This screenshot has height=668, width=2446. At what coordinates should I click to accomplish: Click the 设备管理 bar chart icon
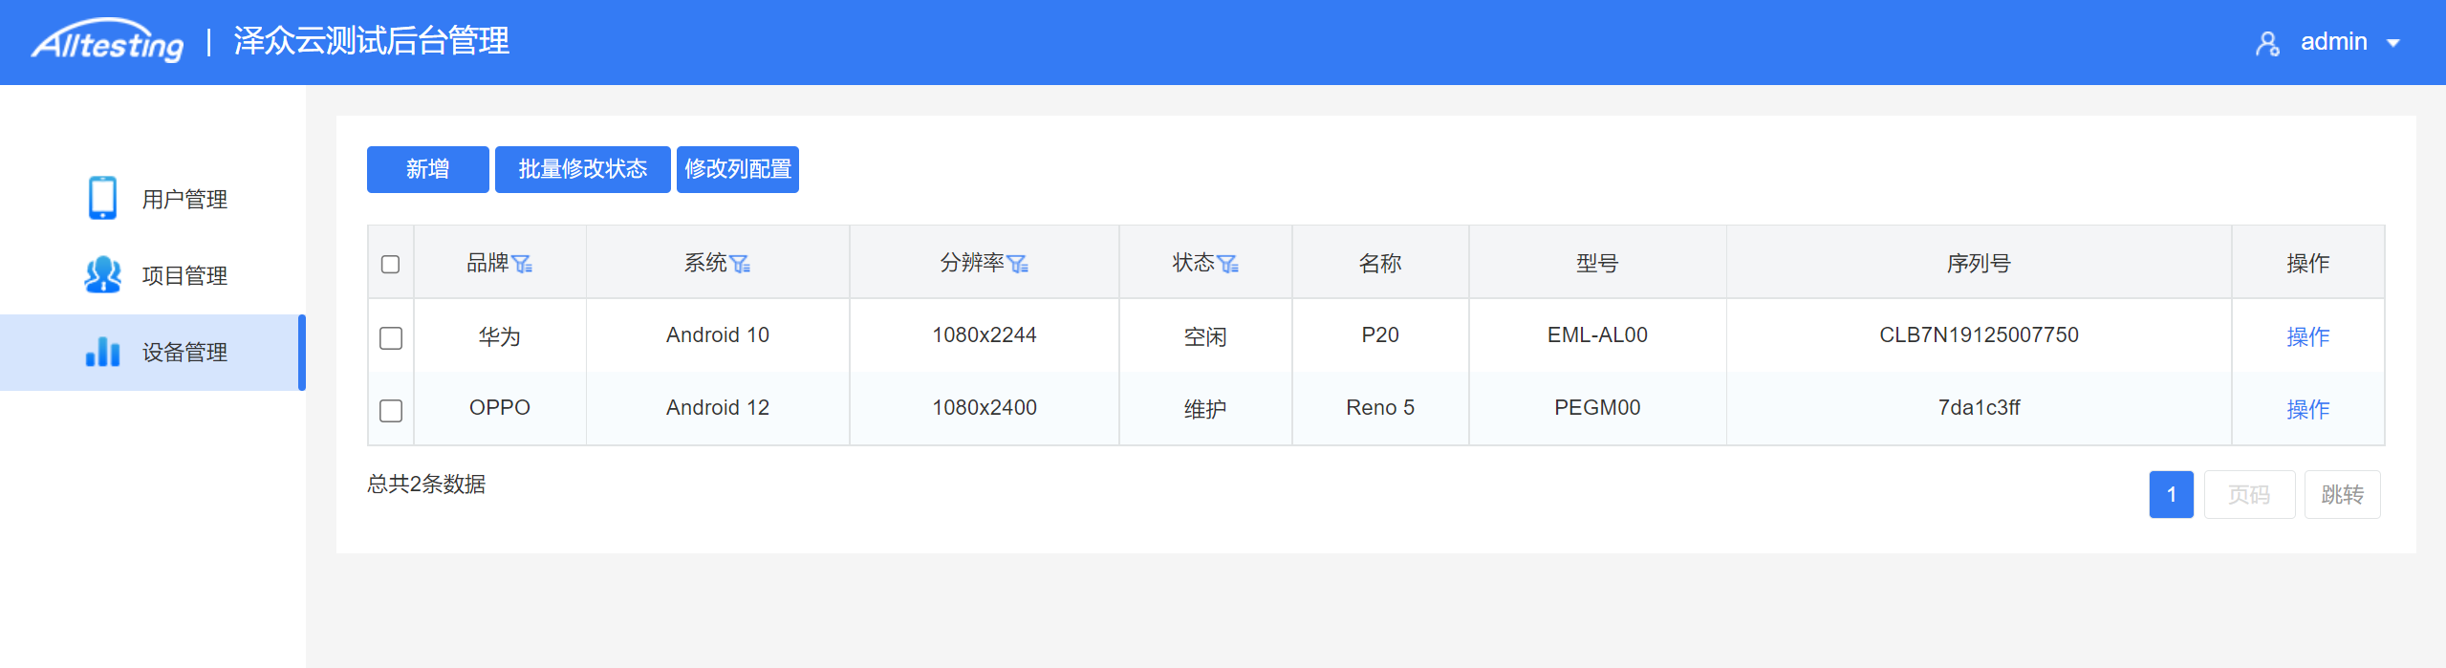pos(102,352)
